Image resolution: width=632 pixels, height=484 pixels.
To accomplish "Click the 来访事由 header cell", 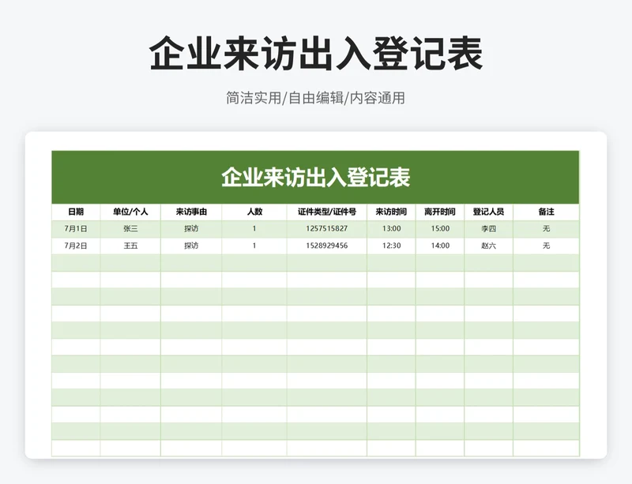I will click(x=191, y=212).
